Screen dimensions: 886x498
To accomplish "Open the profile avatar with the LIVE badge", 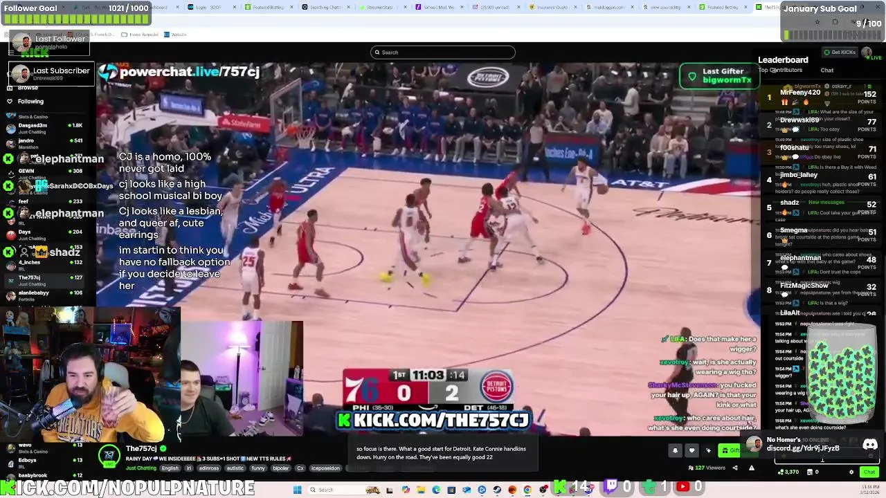I will 867,53.
